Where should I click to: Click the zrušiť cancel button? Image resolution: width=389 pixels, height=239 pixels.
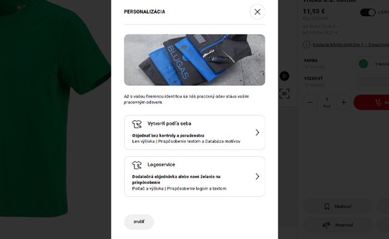(x=139, y=222)
